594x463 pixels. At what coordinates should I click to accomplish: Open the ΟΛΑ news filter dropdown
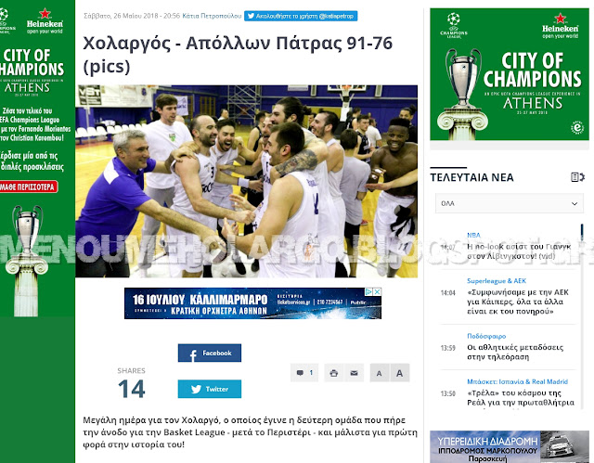[x=510, y=203]
